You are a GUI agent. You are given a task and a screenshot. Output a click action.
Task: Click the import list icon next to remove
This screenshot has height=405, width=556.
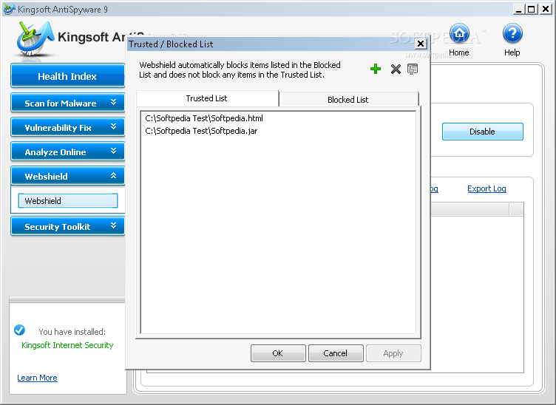point(413,69)
